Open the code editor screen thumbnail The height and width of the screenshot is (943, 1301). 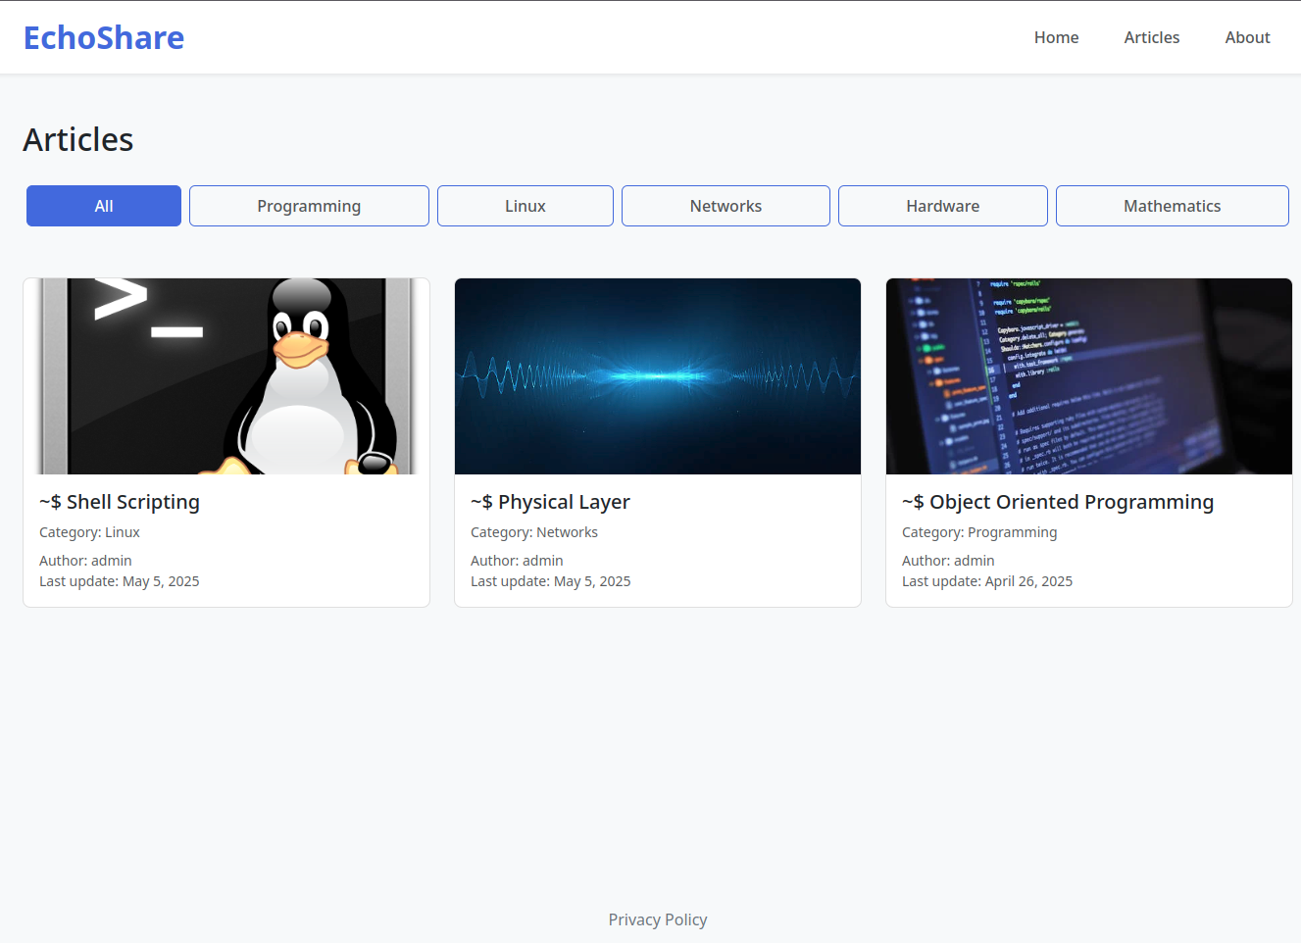[1088, 376]
